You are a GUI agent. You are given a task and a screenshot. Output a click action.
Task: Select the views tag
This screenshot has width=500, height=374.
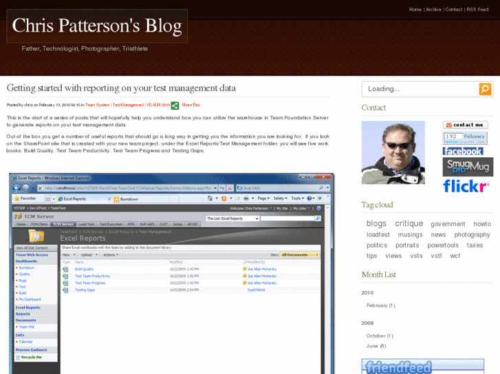click(393, 256)
